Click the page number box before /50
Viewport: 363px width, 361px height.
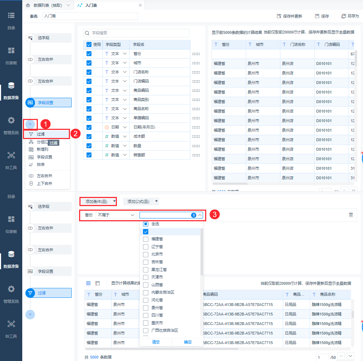(322, 357)
